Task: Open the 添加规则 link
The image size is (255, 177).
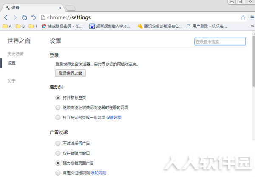Action: [x=99, y=173]
